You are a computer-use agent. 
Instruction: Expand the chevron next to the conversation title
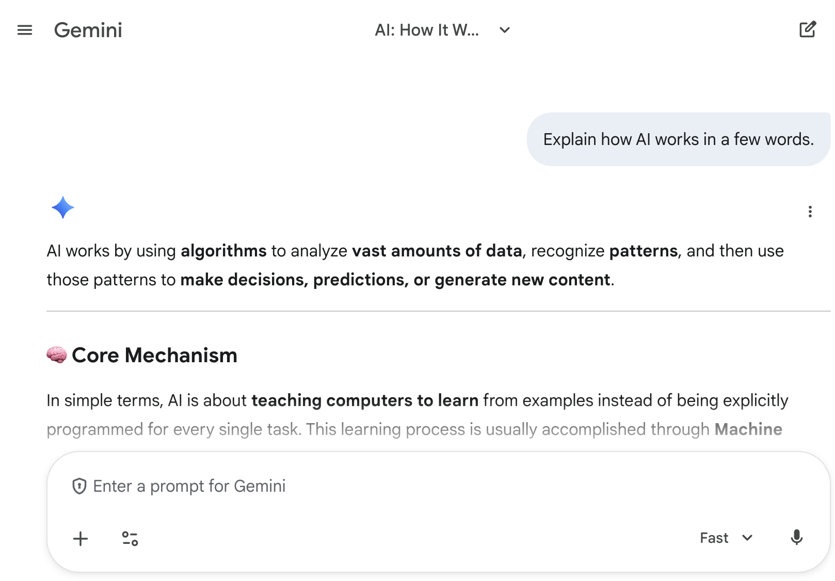pos(505,30)
